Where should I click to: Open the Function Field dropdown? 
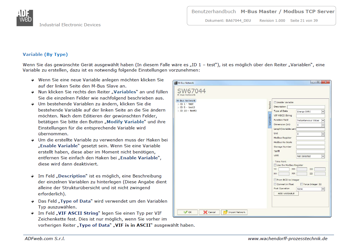point(310,120)
